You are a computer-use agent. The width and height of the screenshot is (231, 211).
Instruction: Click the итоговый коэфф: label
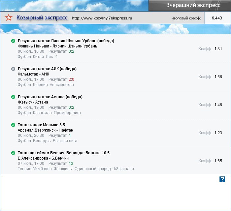click(x=186, y=18)
